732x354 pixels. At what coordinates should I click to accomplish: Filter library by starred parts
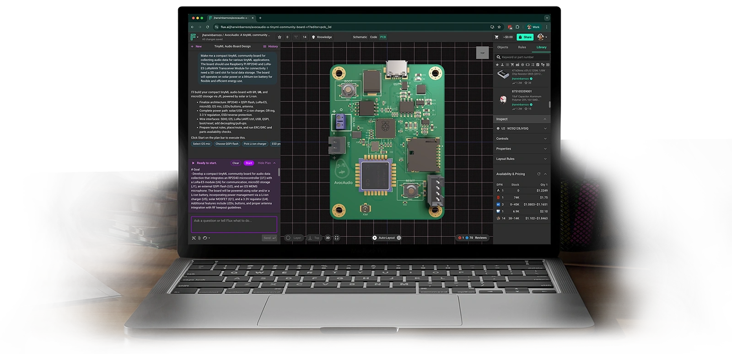tap(497, 65)
